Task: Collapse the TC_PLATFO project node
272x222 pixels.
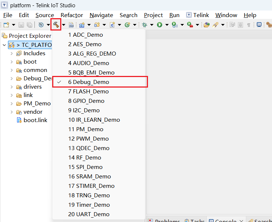Action: point(4,45)
